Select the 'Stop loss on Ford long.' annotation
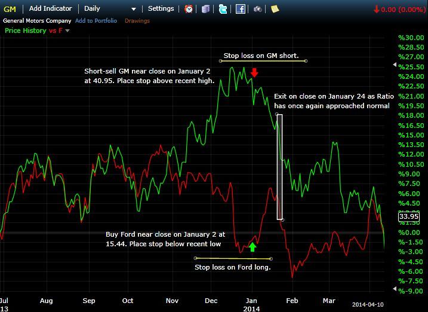428x312 pixels. click(233, 267)
